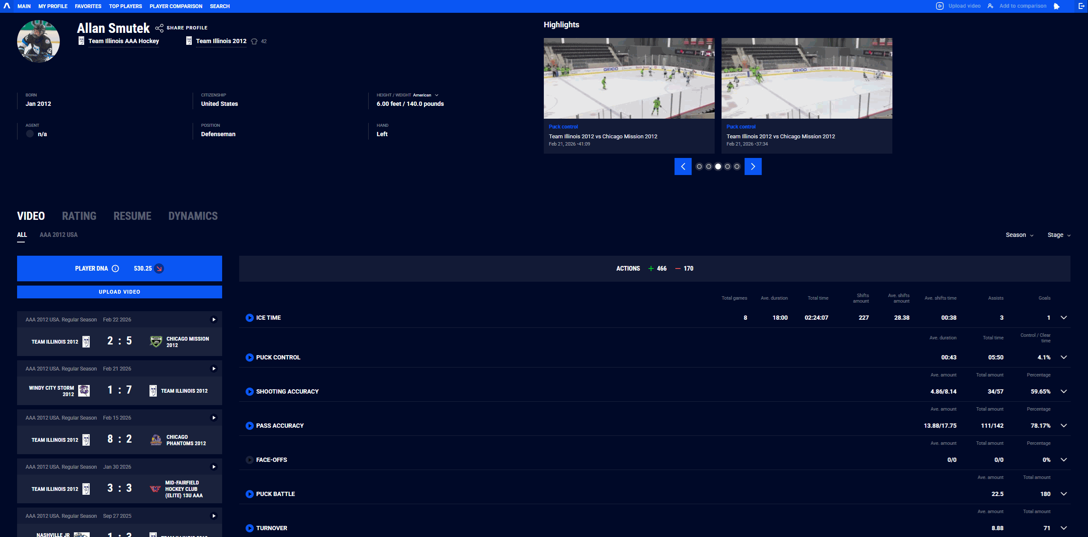Open the Season dropdown

(x=1019, y=235)
